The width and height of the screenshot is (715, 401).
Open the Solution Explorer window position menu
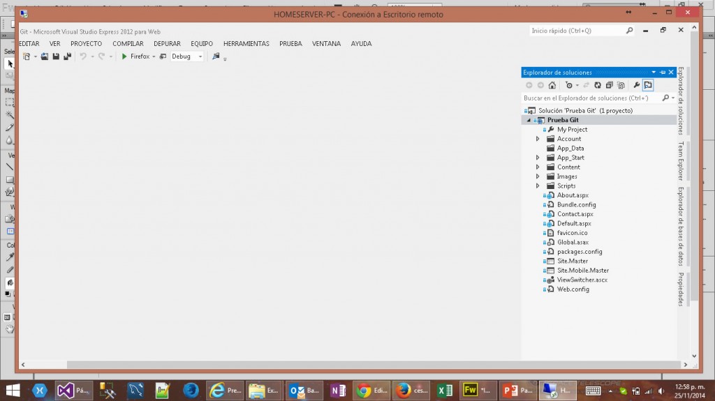(654, 72)
